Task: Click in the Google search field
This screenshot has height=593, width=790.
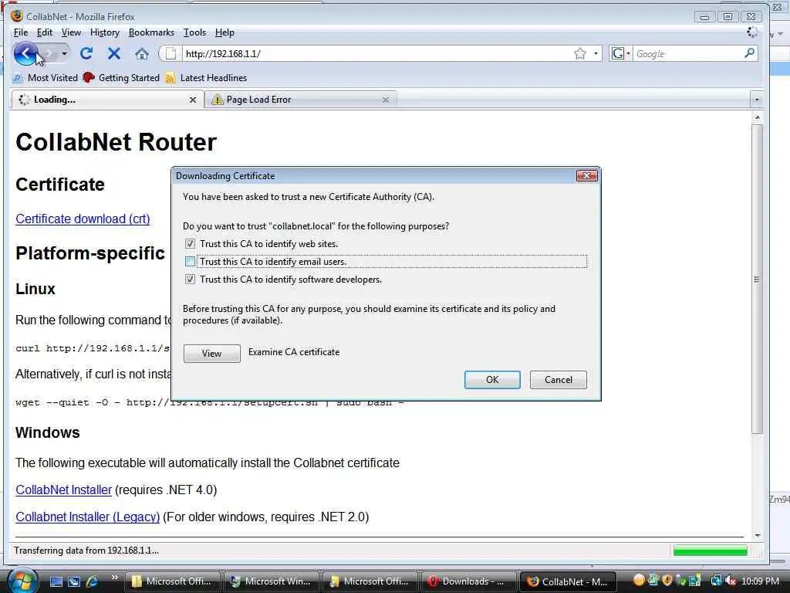Action: (687, 53)
